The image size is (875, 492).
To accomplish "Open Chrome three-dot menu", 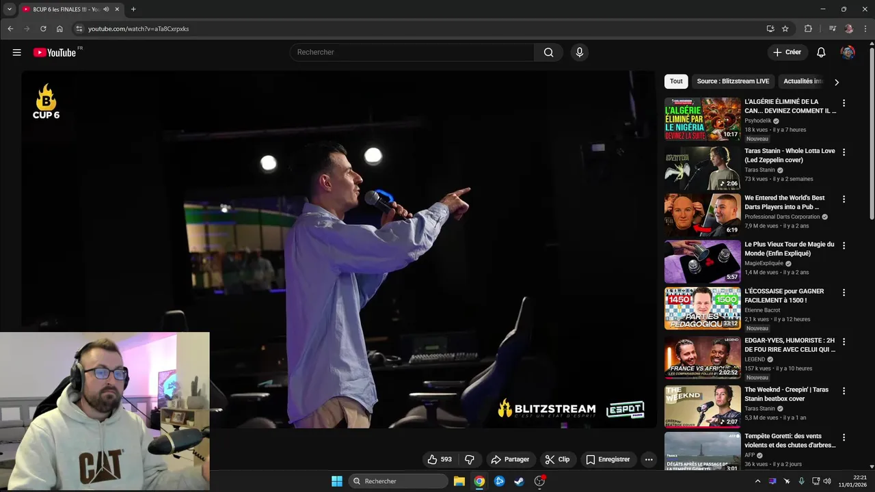I will [x=865, y=29].
